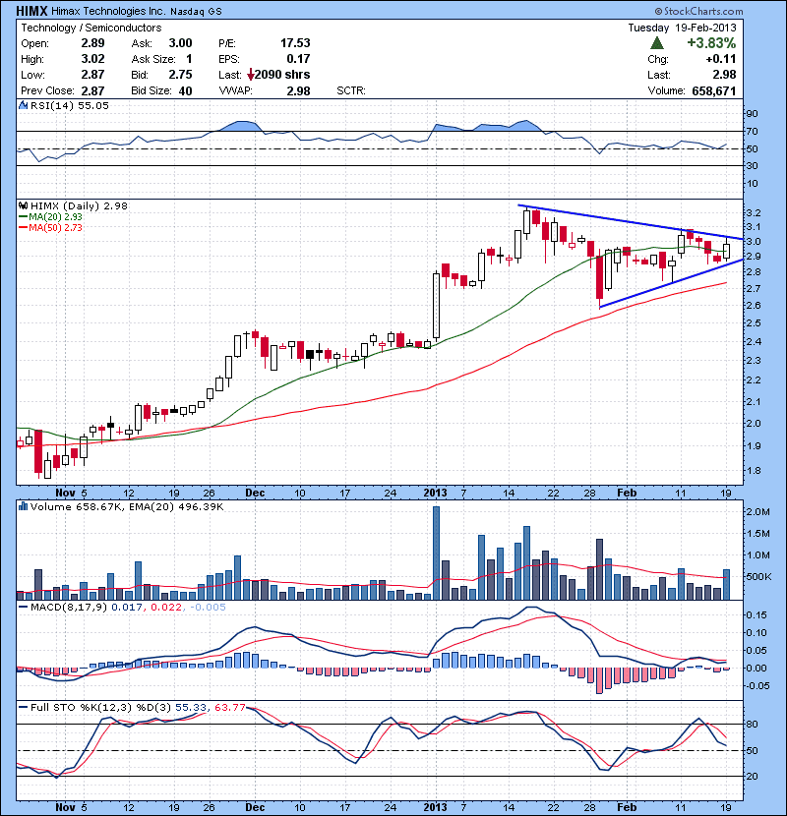This screenshot has height=816, width=787.
Task: Click the High value 3.02
Action: (92, 59)
